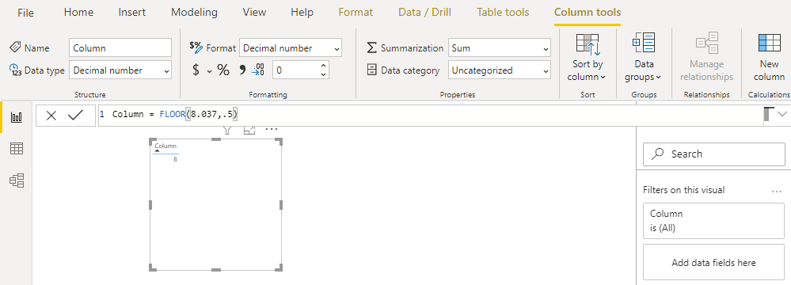
Task: Click the Column header in table visual
Action: 166,146
